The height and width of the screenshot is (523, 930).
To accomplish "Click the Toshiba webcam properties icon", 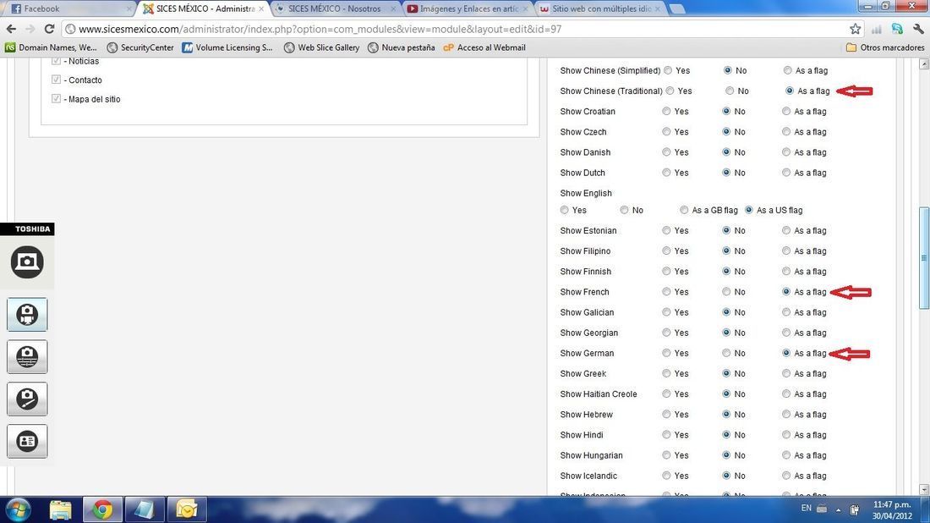I will tap(27, 399).
